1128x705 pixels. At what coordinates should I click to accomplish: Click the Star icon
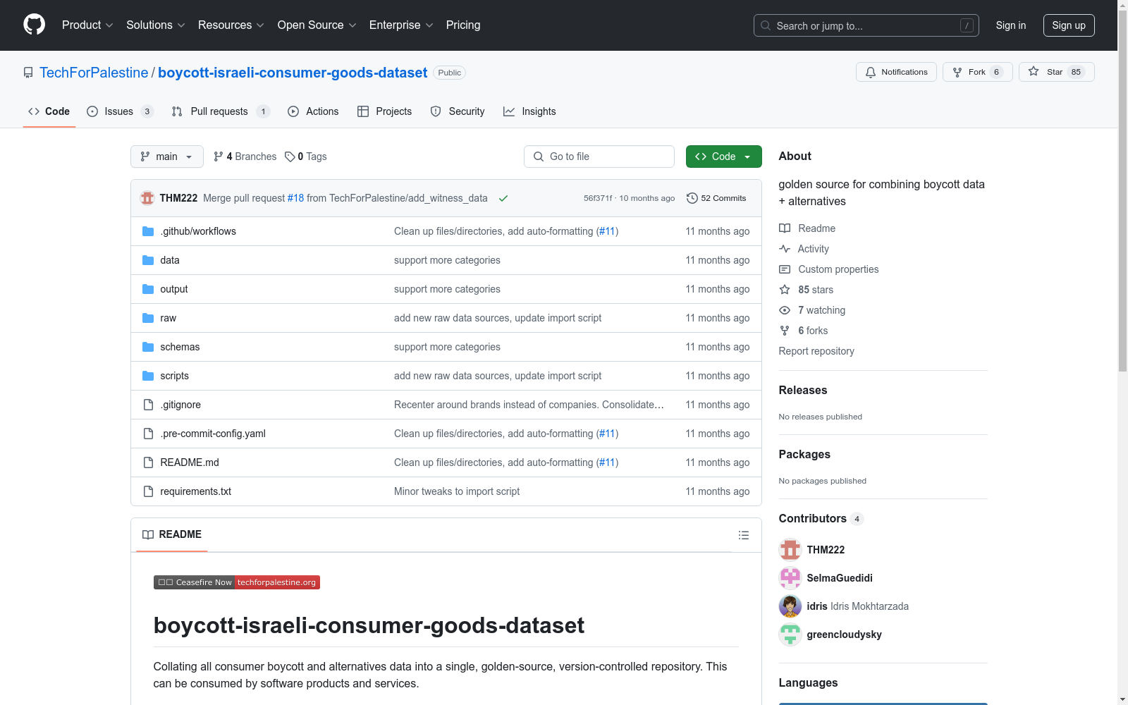pos(1034,71)
